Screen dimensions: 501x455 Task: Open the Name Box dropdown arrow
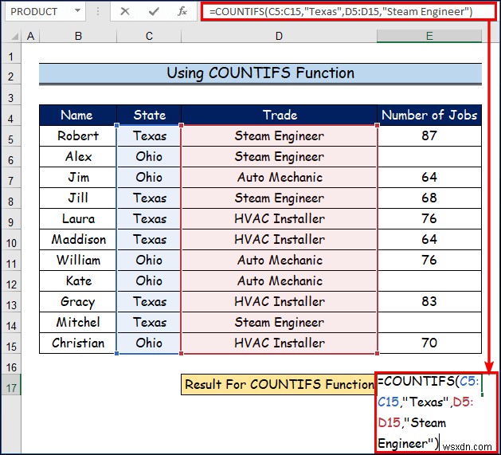[77, 11]
